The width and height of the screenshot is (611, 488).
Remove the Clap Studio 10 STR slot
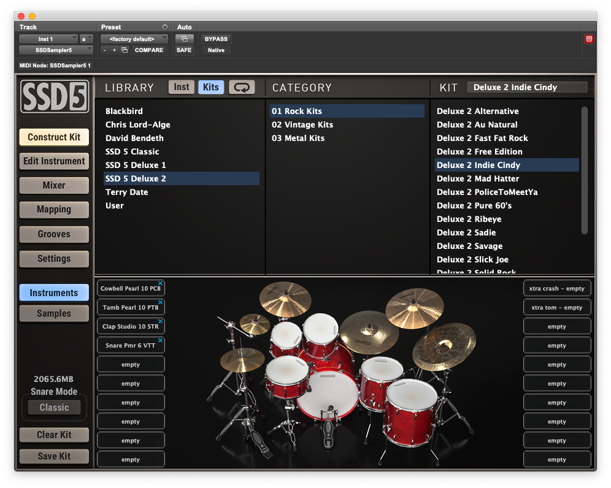[x=160, y=321]
